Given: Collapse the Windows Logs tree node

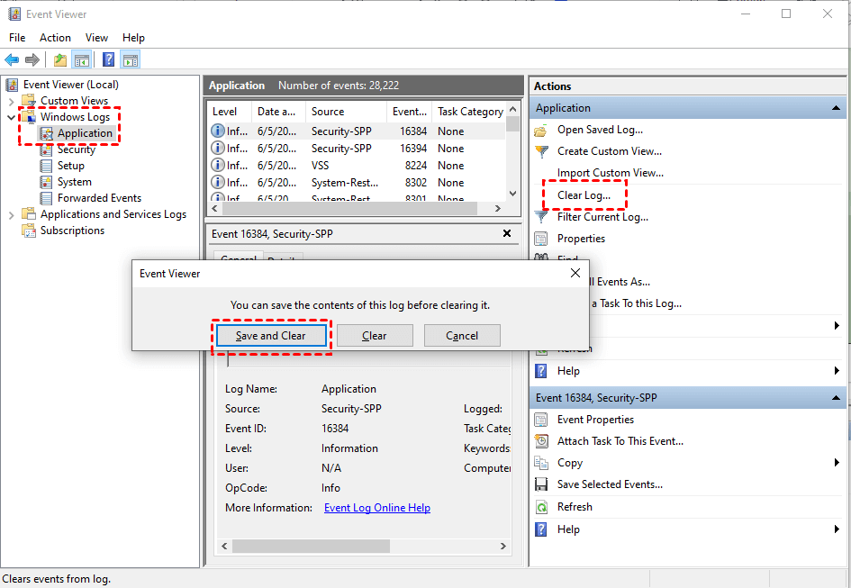Looking at the screenshot, I should click(x=11, y=117).
